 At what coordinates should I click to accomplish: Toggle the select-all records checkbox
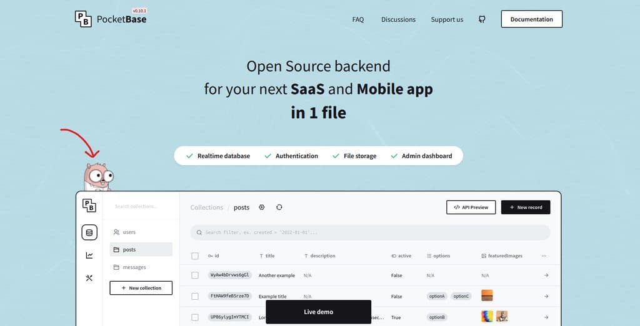pos(195,256)
